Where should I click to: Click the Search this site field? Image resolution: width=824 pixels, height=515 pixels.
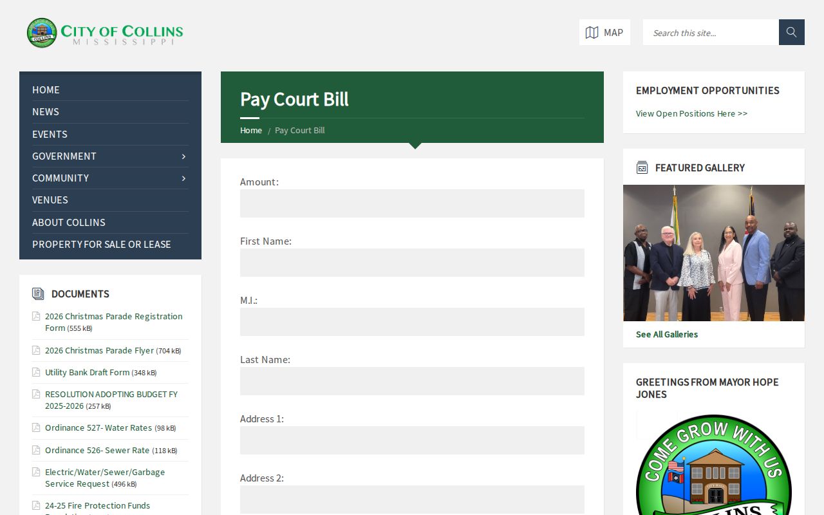coord(711,32)
